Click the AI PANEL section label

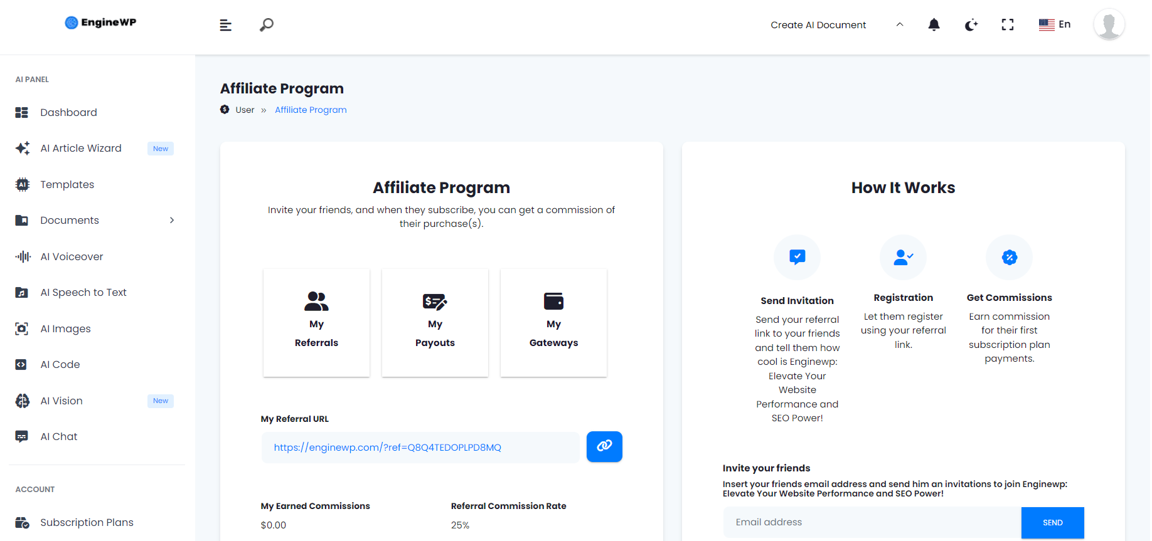32,80
